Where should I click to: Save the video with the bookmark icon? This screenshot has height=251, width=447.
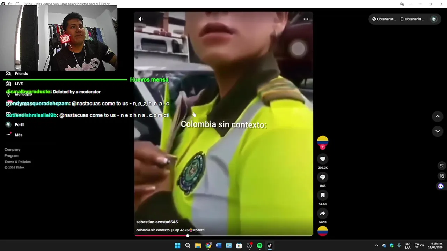click(323, 195)
